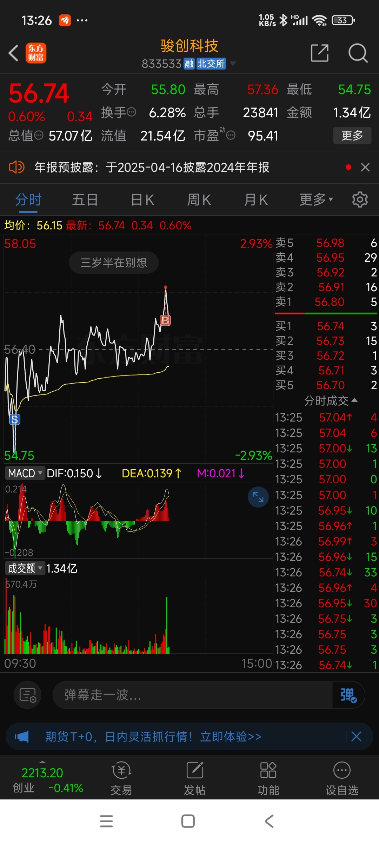This screenshot has height=843, width=379.
Task: Dismiss the annual report notice
Action: [365, 167]
